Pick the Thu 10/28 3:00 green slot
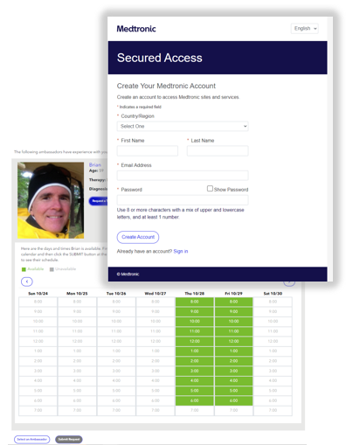The height and width of the screenshot is (445, 346). coord(195,371)
